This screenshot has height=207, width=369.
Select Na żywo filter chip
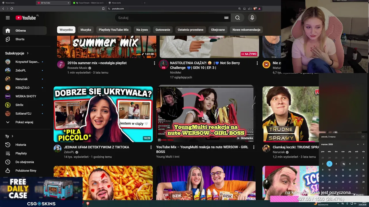(x=142, y=30)
